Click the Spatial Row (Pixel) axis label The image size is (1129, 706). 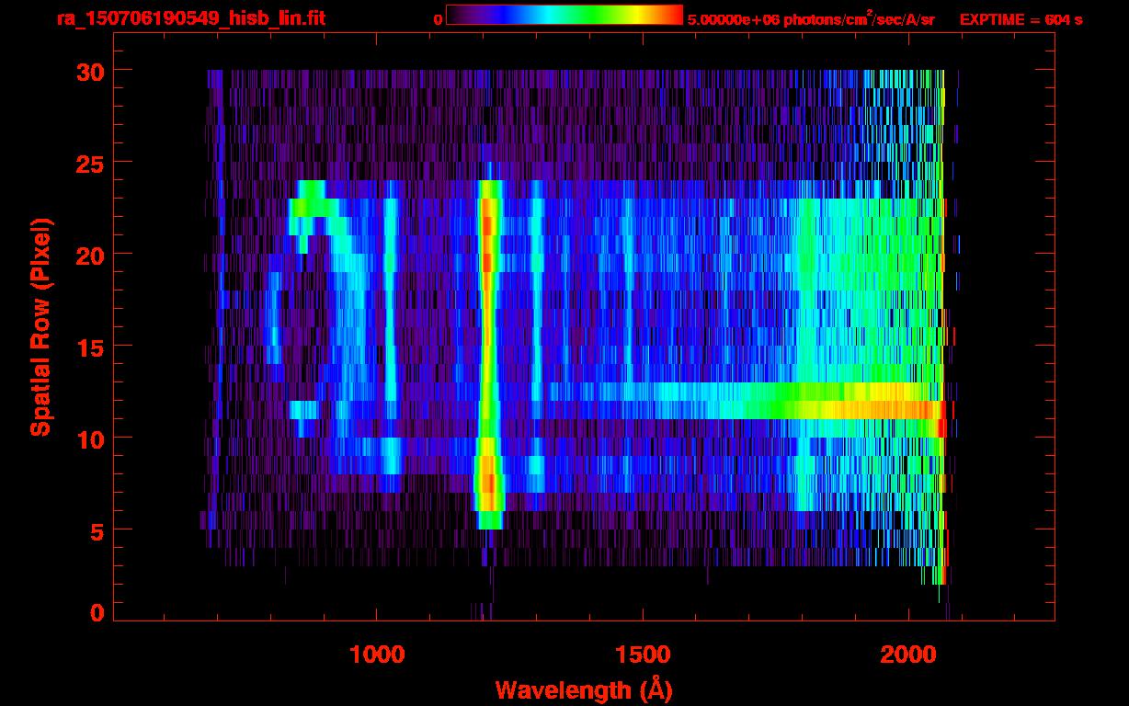(x=40, y=326)
